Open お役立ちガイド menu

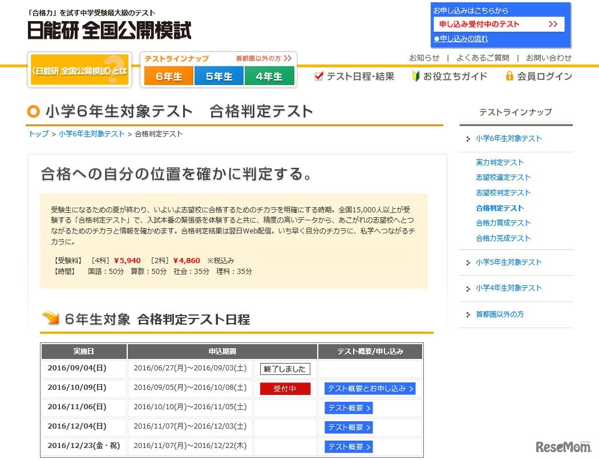[455, 76]
